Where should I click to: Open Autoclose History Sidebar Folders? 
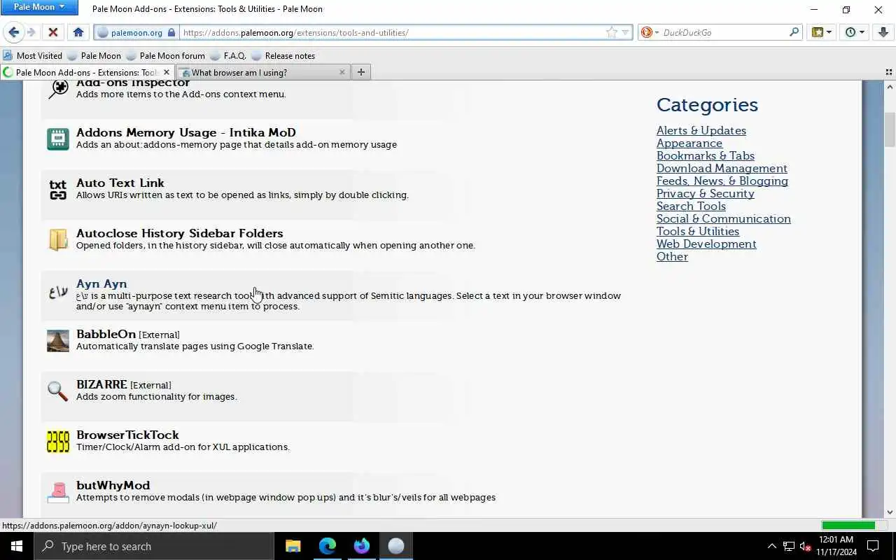pos(179,233)
